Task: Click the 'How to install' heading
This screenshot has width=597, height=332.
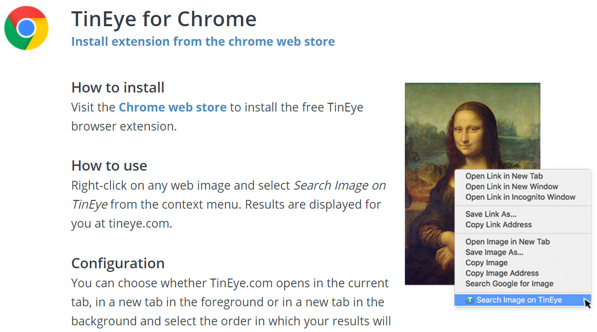Action: pyautogui.click(x=118, y=88)
